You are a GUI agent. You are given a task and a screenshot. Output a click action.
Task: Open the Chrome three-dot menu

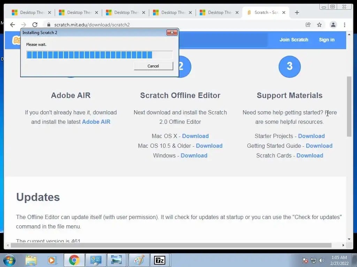click(344, 25)
